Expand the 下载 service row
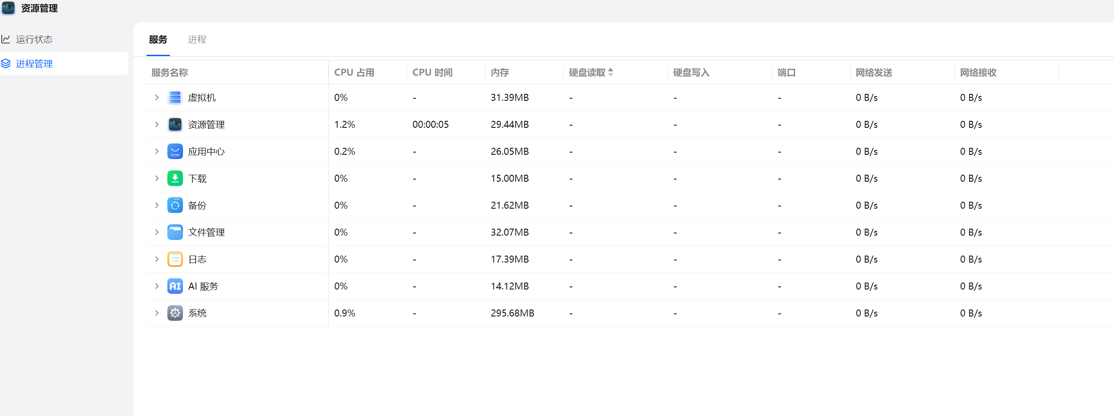Screen dimensions: 1114x416 click(157, 178)
